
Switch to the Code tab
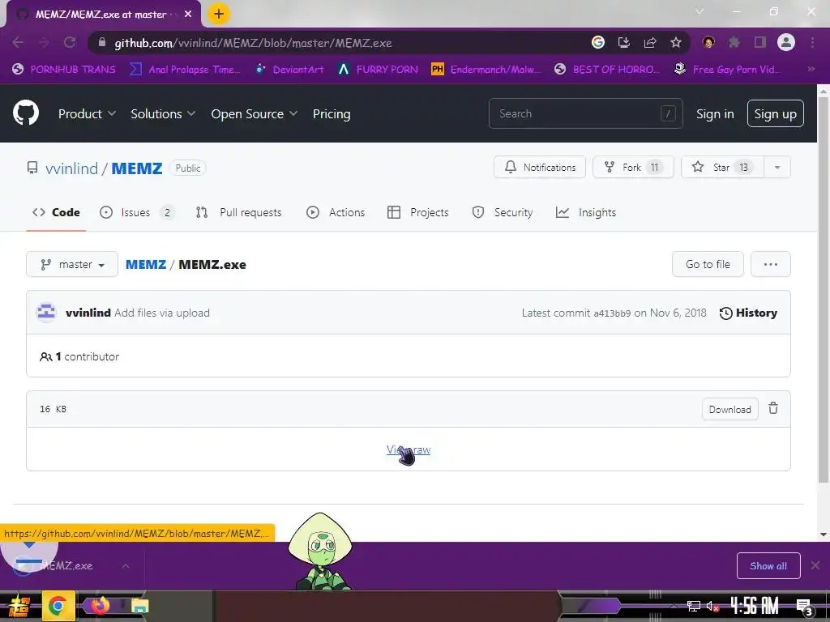pos(56,212)
